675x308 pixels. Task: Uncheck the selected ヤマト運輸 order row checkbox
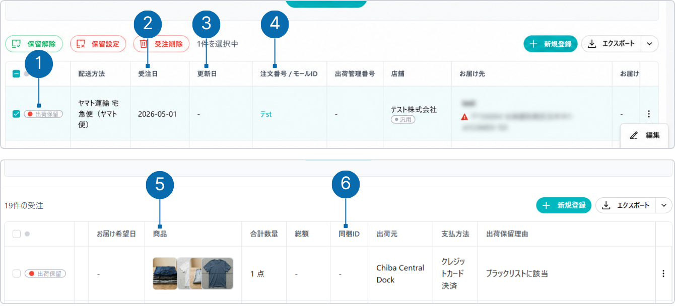click(16, 114)
